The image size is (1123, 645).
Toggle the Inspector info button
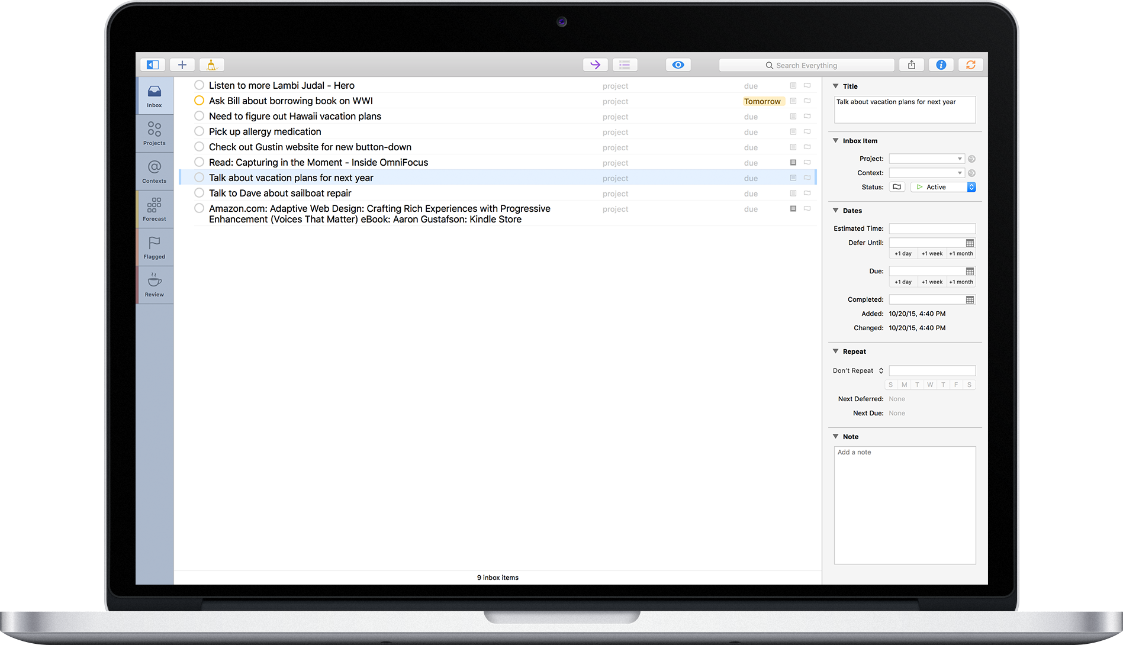(x=941, y=65)
